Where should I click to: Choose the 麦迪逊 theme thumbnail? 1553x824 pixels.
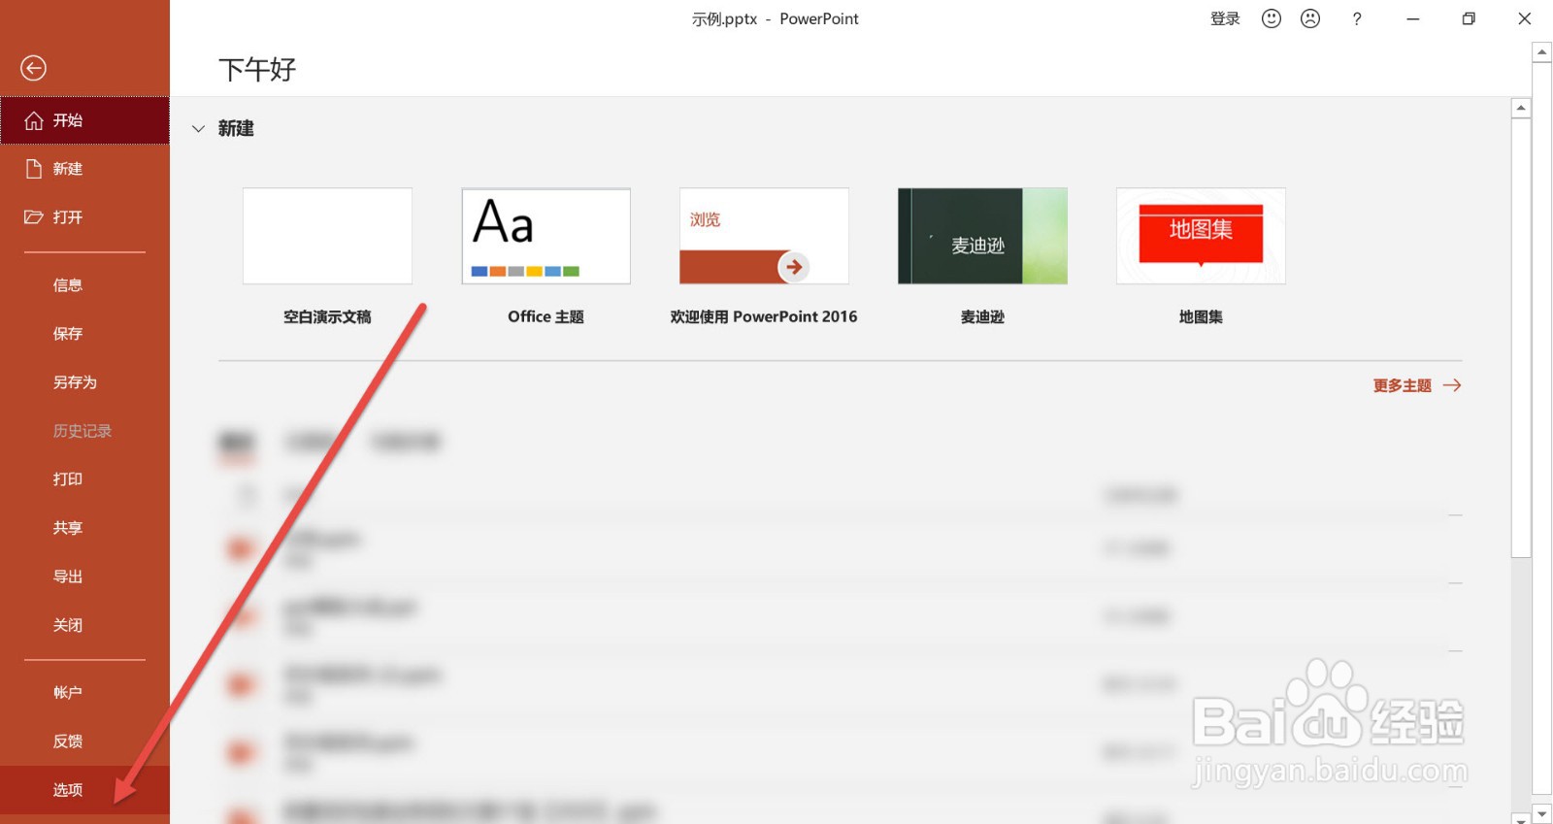[982, 236]
